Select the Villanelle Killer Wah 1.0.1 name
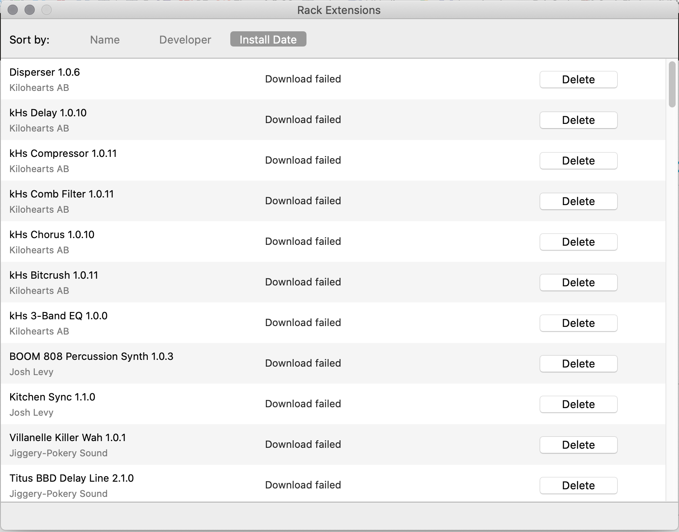Screen dimensions: 679x532 coord(68,438)
